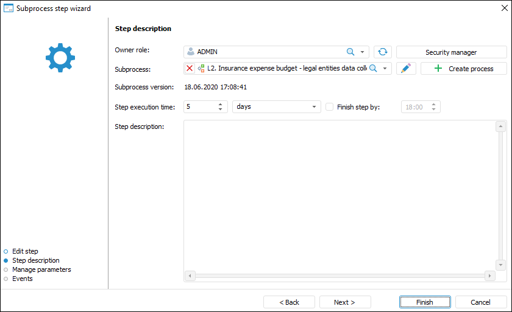Viewport: 512px width, 312px height.
Task: Click the Next button
Action: point(344,302)
